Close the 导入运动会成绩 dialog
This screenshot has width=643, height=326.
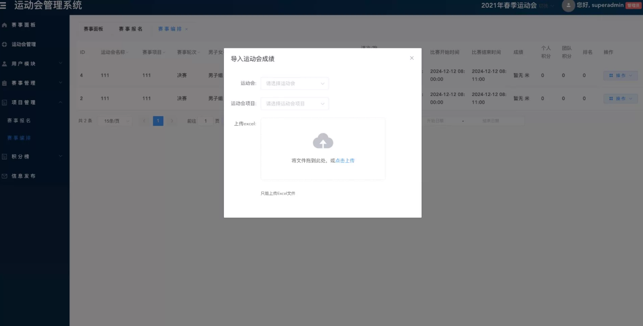click(411, 58)
